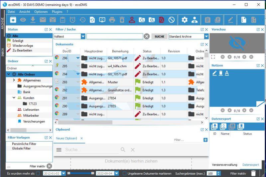Click the bottom-right trash can icon

click(x=253, y=173)
